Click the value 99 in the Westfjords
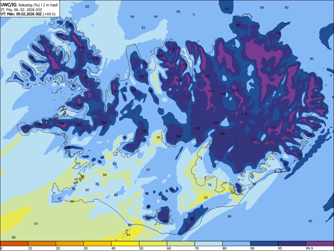 [29, 70]
